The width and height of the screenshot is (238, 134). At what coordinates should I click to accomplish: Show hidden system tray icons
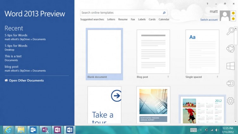(201, 130)
